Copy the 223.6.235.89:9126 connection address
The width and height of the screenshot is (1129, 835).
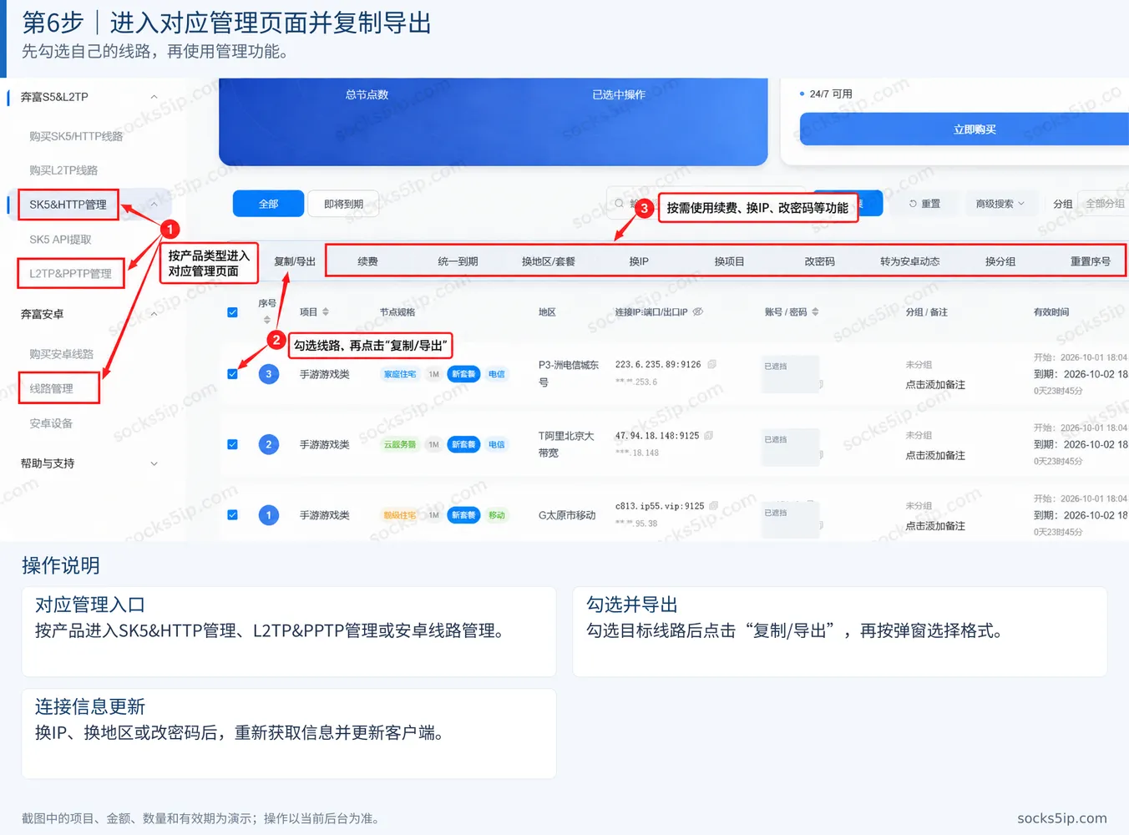click(712, 365)
